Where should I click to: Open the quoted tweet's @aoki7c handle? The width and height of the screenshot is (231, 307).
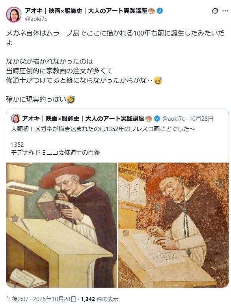tap(173, 119)
